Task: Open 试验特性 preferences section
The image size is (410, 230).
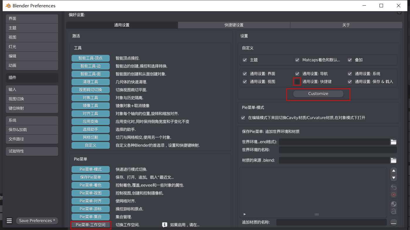Action: pyautogui.click(x=32, y=151)
